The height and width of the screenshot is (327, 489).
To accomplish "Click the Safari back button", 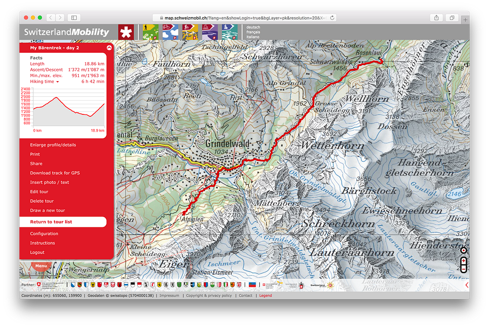I will 51,18.
